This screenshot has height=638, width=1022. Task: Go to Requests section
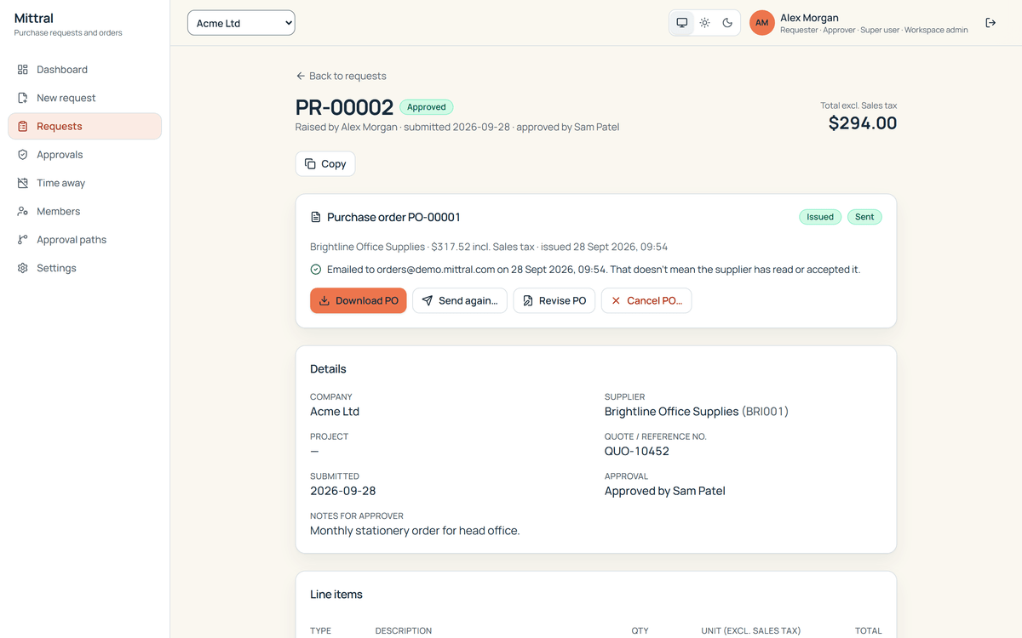(85, 126)
